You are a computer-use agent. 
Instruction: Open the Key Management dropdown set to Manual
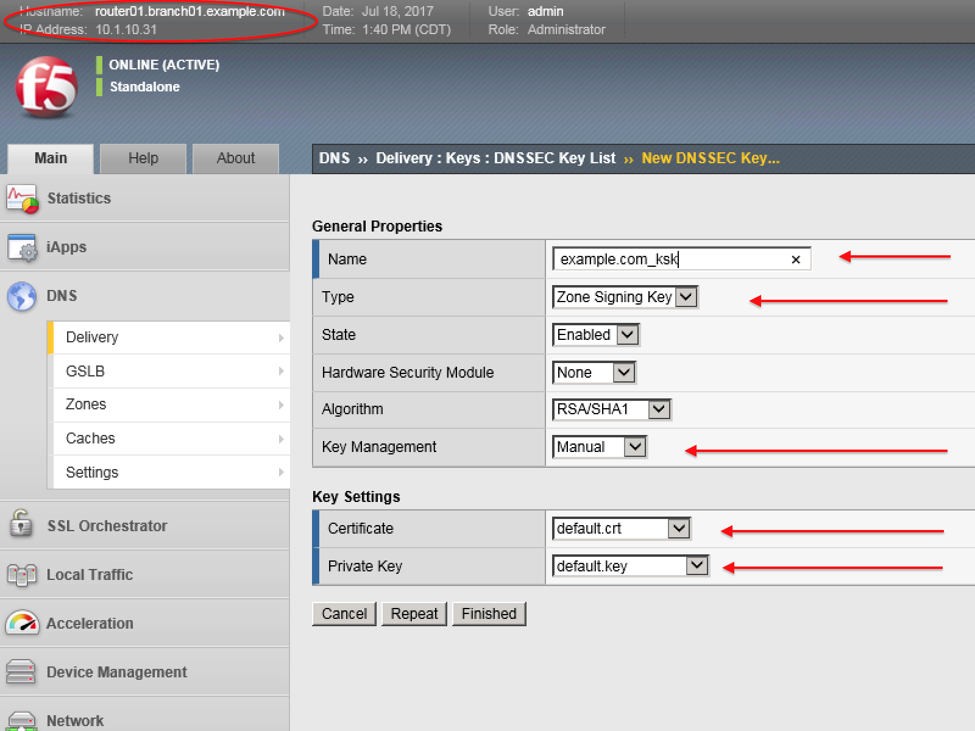coord(599,447)
